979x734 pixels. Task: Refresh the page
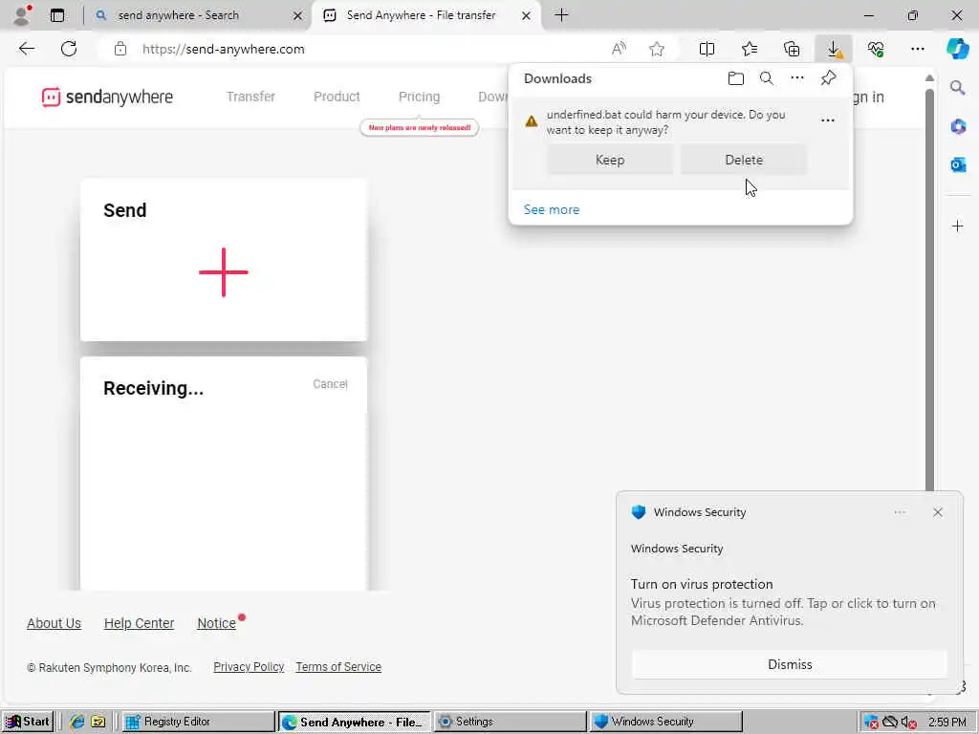[x=69, y=49]
